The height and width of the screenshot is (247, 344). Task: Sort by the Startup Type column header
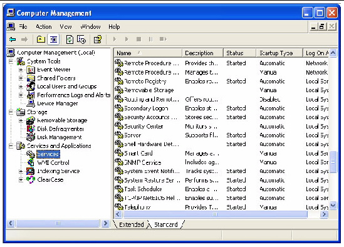[279, 53]
